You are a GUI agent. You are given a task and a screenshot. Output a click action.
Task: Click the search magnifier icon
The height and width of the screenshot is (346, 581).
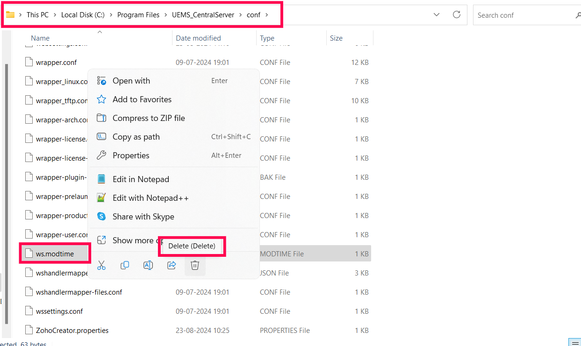coord(577,14)
